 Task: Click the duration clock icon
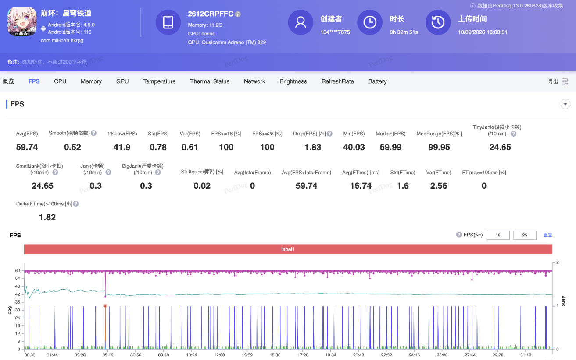(370, 22)
